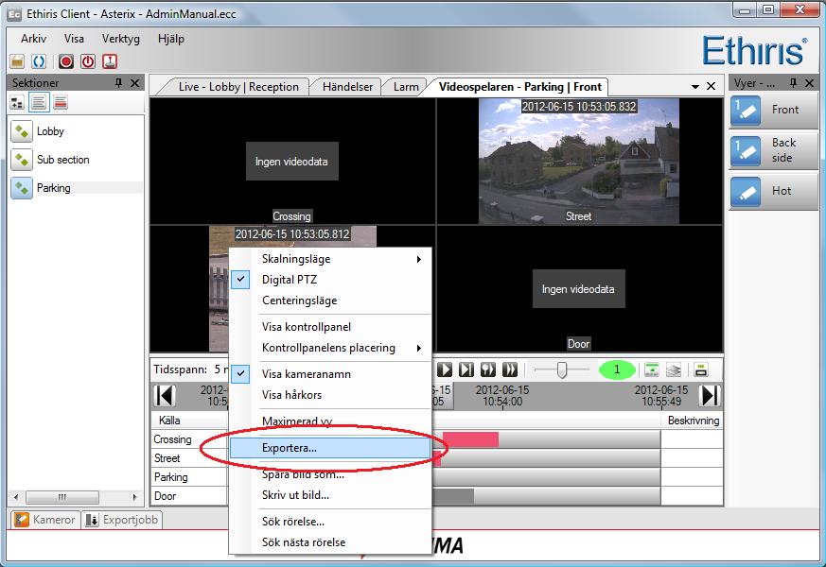826x567 pixels.
Task: Switch to the Exportjobb tab
Action: 122,520
